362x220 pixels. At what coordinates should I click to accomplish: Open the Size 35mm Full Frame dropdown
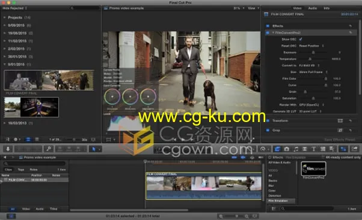(x=313, y=72)
